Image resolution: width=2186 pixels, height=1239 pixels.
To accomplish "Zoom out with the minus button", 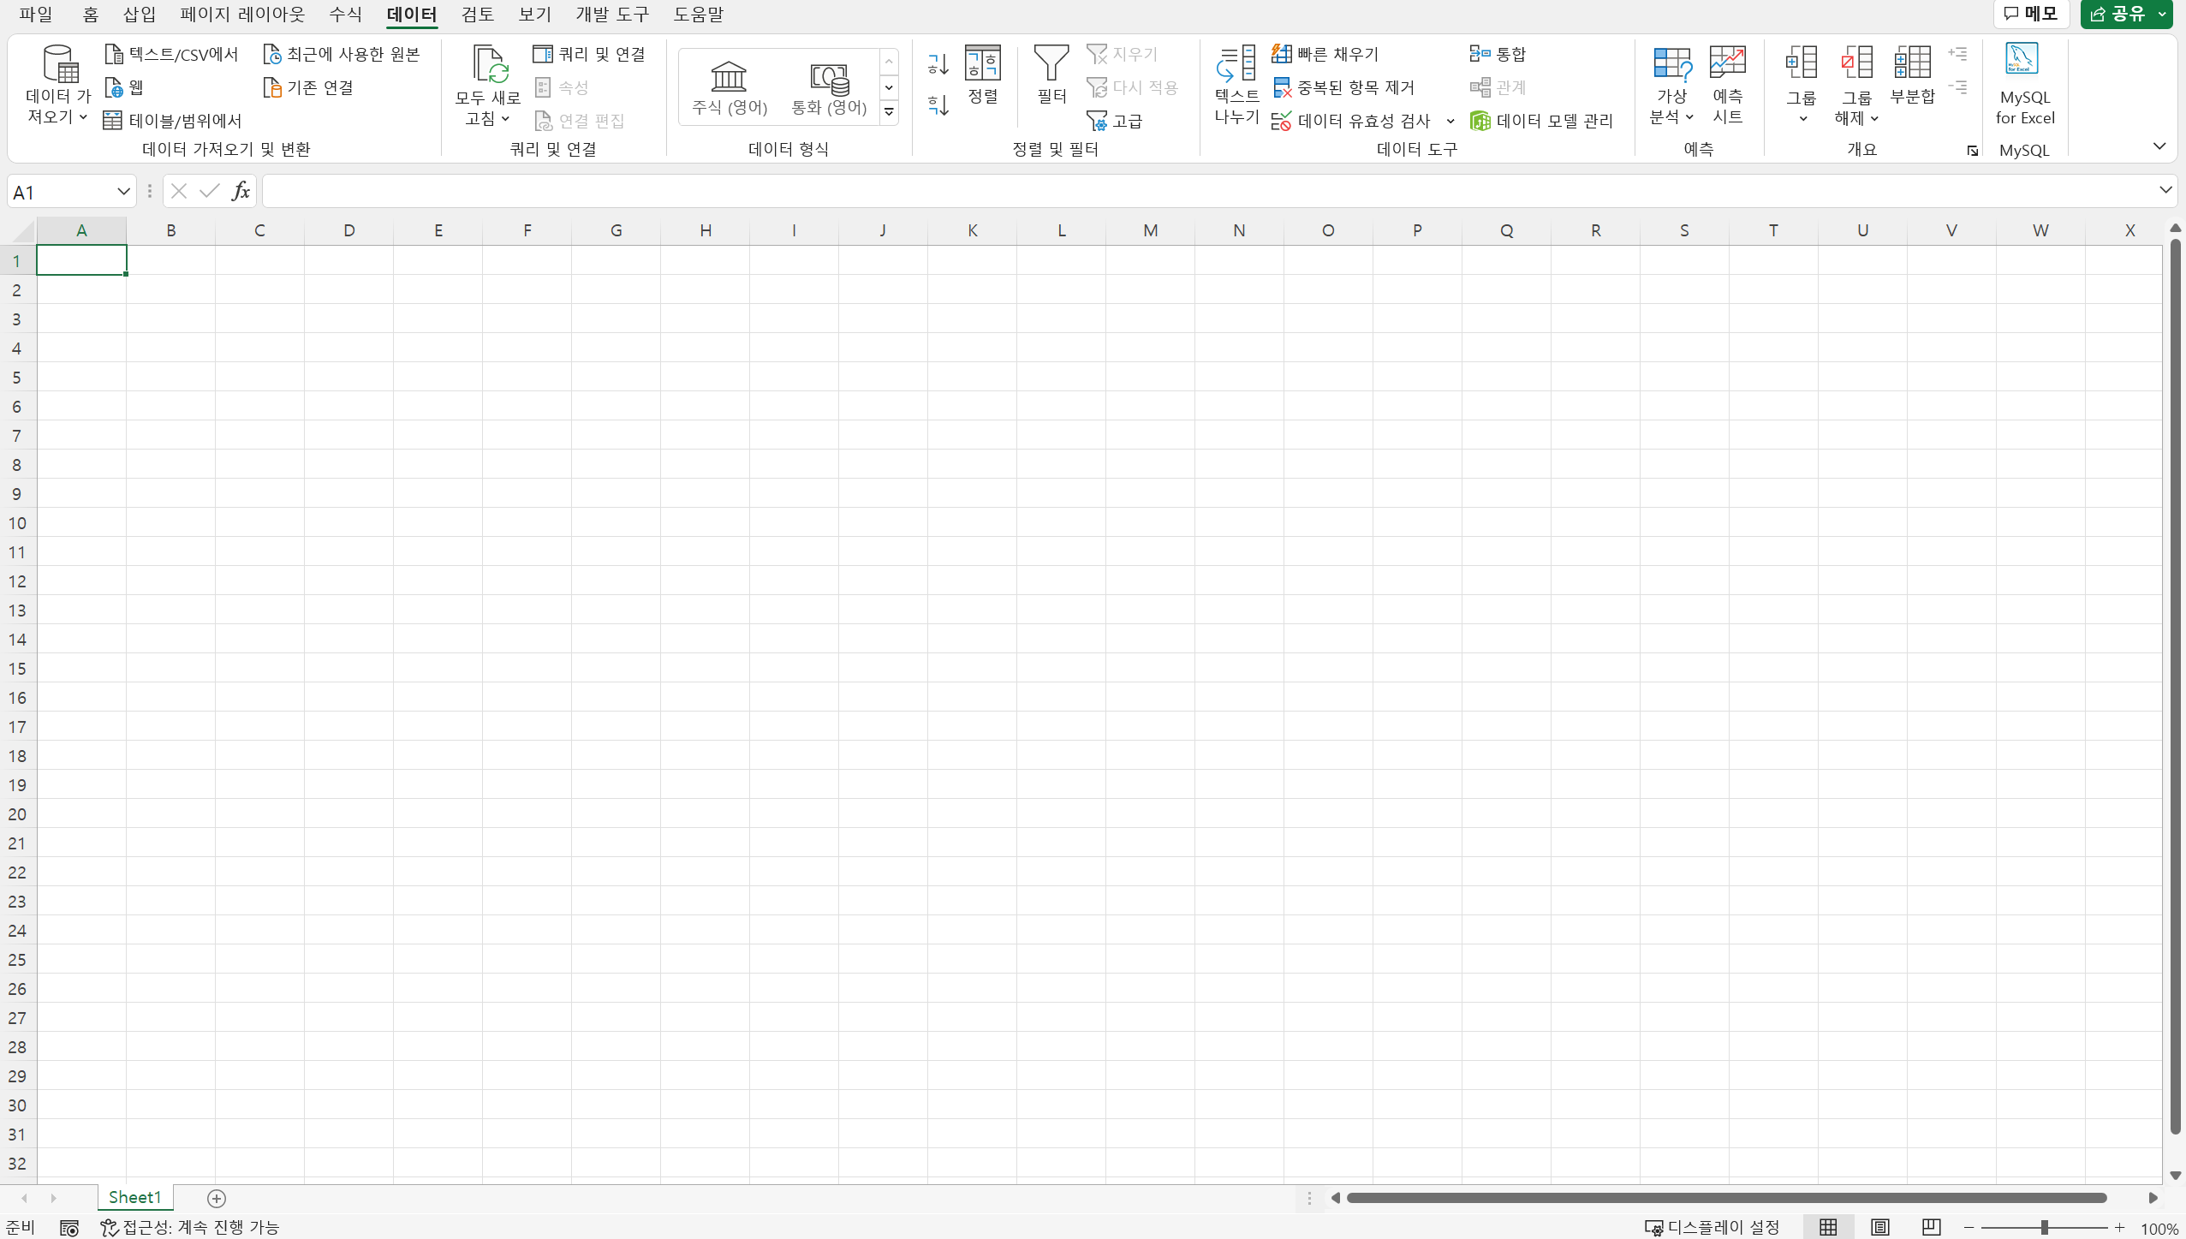I will pos(1969,1227).
